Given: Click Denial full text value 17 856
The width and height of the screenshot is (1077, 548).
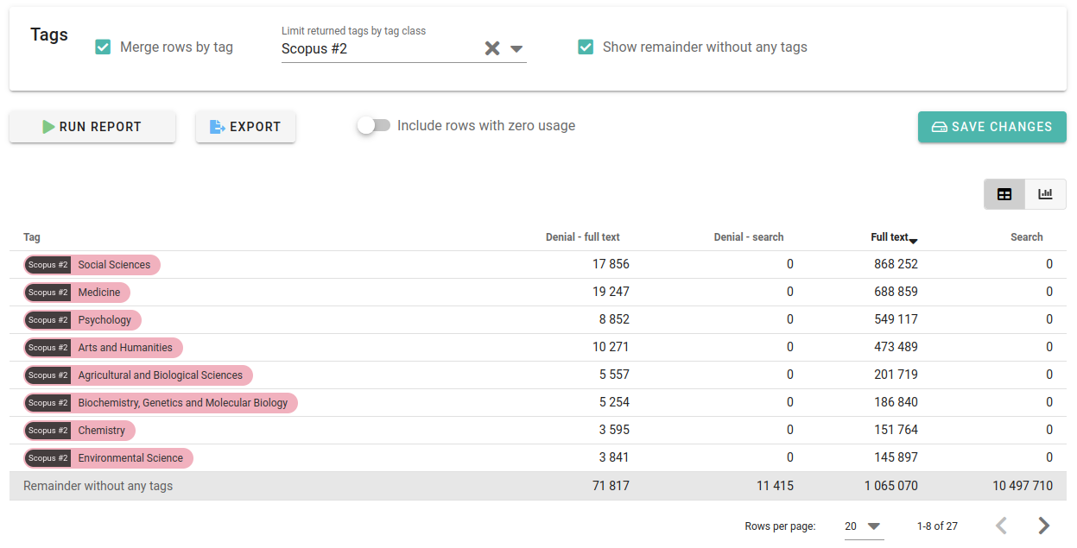Looking at the screenshot, I should click(x=611, y=264).
